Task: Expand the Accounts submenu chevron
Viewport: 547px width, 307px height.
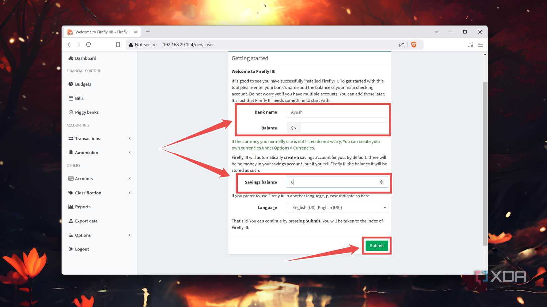Action: [130, 179]
